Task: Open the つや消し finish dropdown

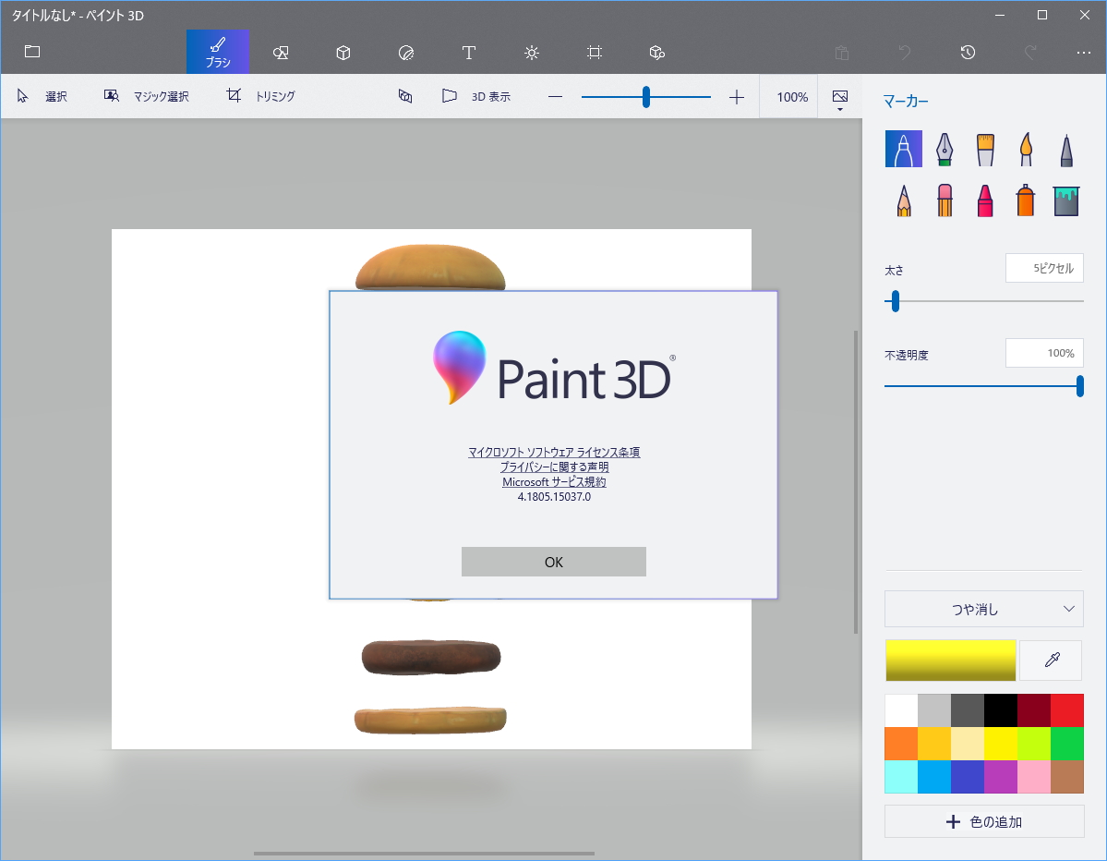Action: [983, 609]
